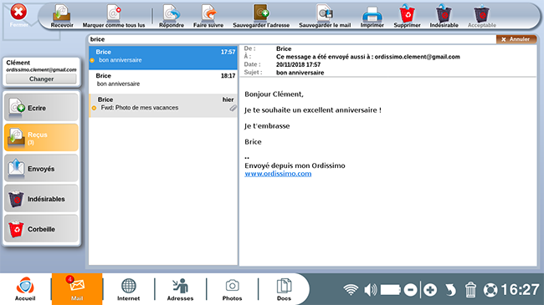Open the Reçus inbox folder

[41, 138]
